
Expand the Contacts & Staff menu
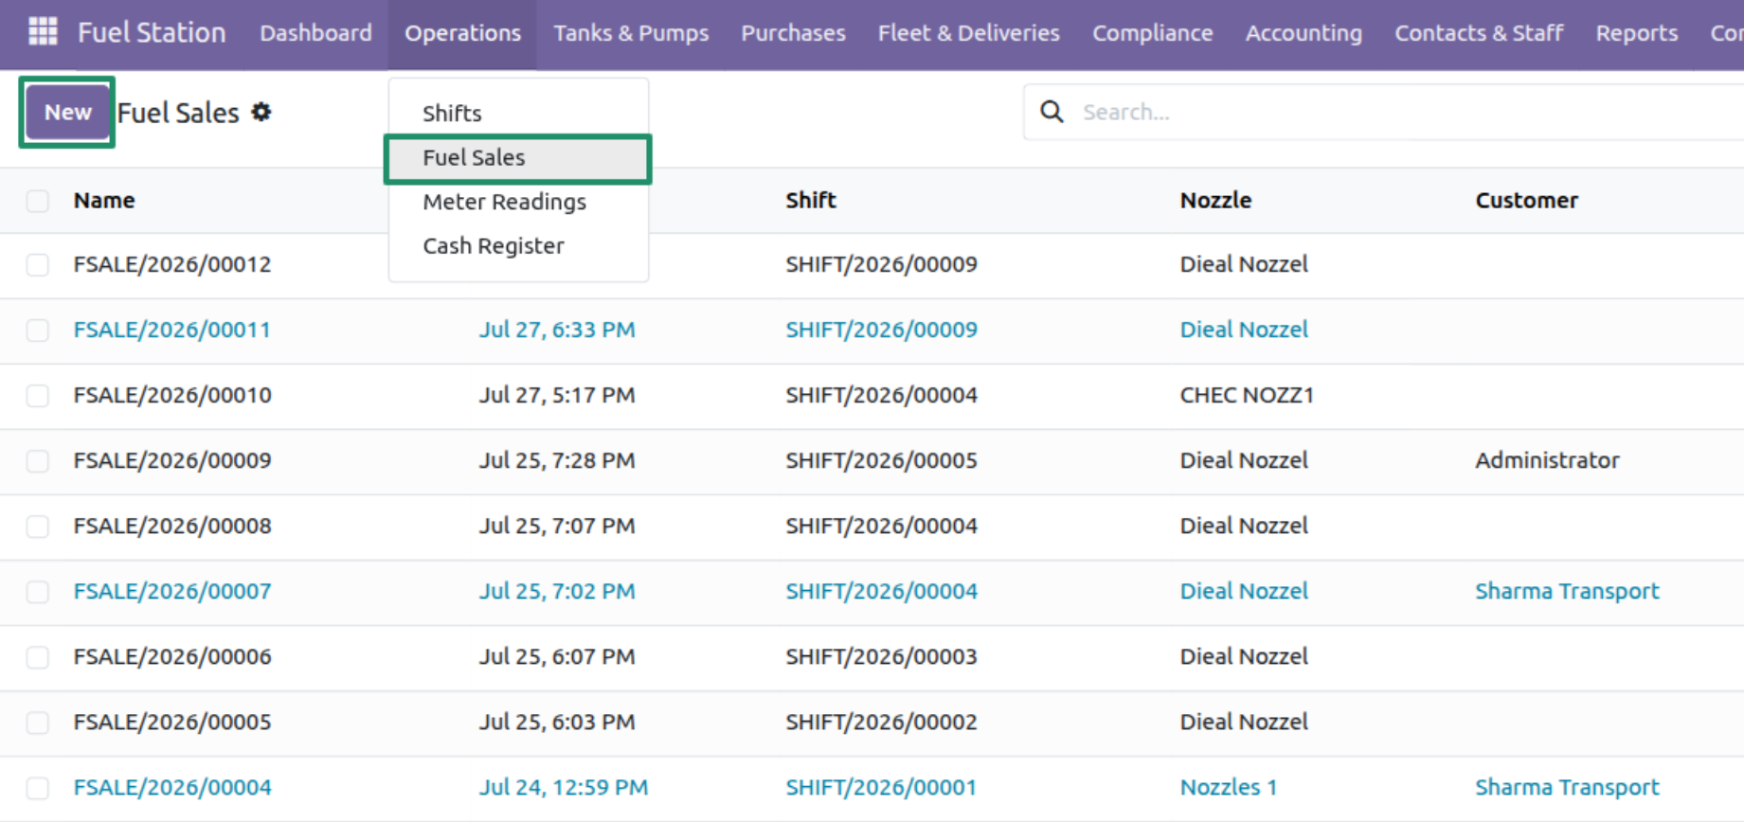pos(1479,33)
